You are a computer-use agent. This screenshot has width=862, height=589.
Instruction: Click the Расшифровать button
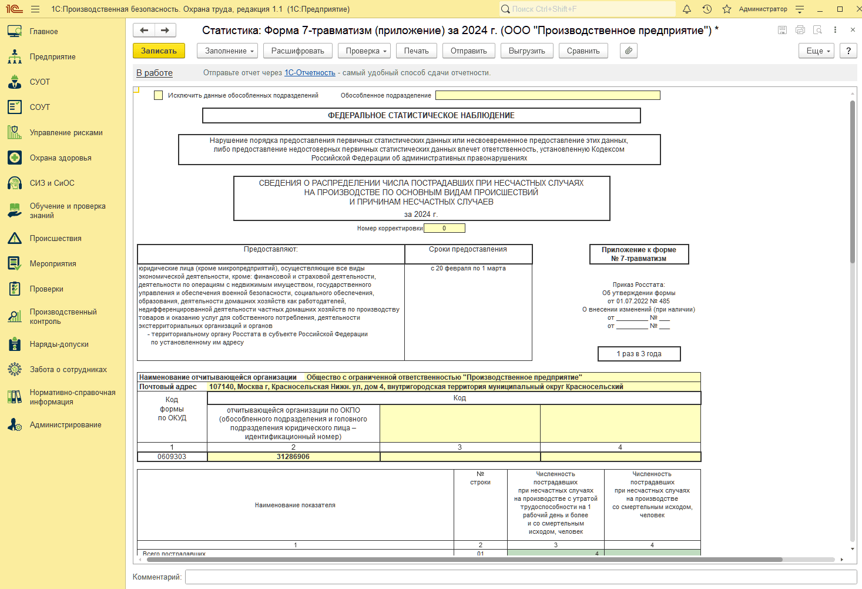(298, 51)
